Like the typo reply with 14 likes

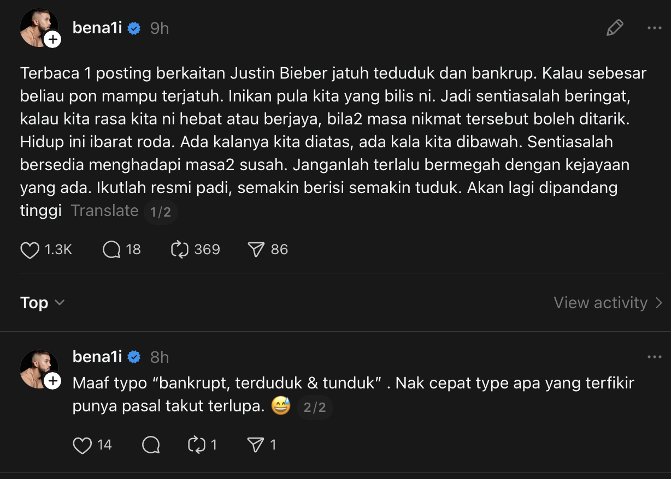coord(83,445)
